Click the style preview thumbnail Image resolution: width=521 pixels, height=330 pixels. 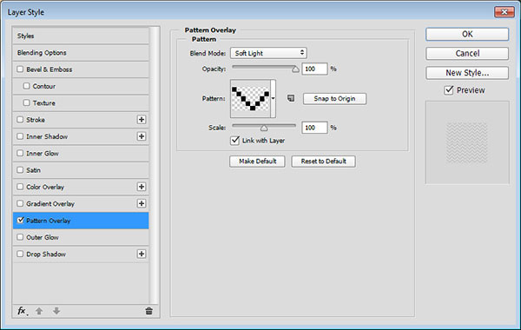pyautogui.click(x=467, y=142)
